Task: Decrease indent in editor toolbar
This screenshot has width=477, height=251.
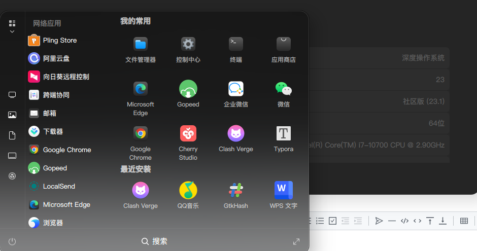Action: click(345, 221)
